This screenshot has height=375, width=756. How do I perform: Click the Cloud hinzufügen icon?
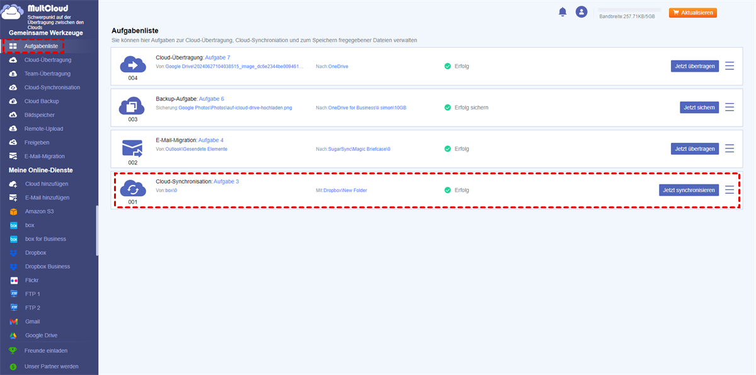point(13,184)
